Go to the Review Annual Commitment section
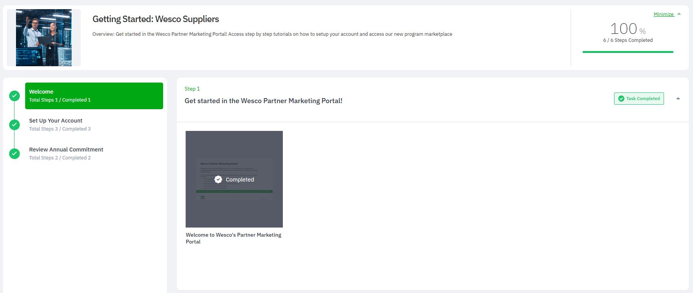This screenshot has width=693, height=293. click(66, 150)
